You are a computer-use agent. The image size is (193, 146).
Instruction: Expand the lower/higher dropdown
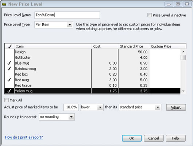pyautogui.click(x=100, y=107)
